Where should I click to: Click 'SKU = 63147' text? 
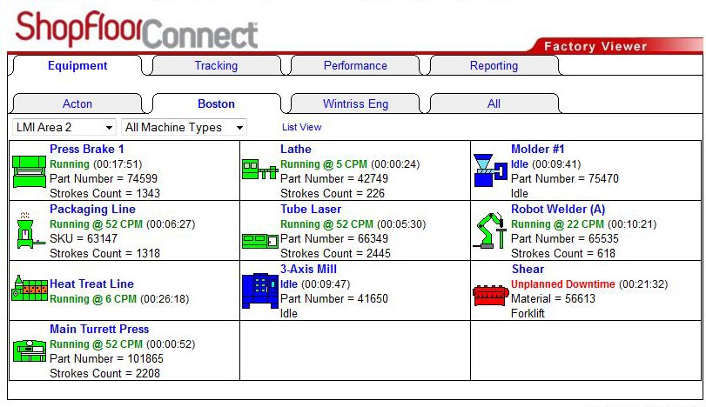pos(84,238)
